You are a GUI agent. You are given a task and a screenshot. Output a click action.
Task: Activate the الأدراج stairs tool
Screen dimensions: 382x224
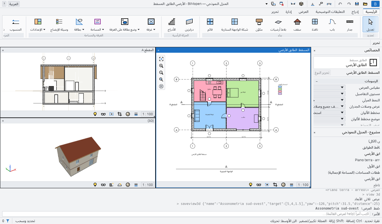172,24
